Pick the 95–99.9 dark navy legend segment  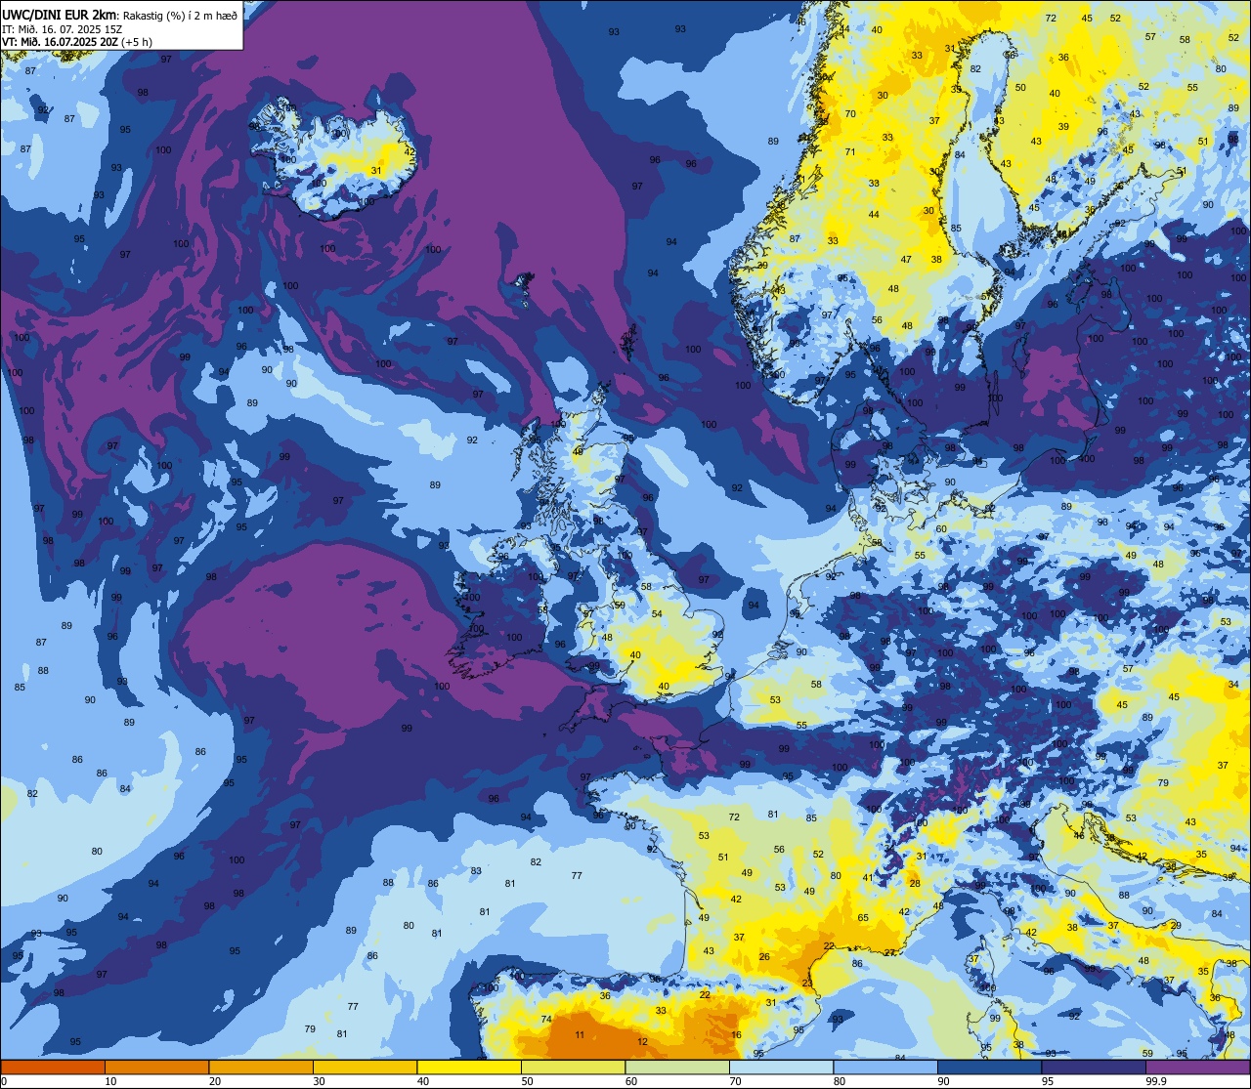pos(1094,1067)
